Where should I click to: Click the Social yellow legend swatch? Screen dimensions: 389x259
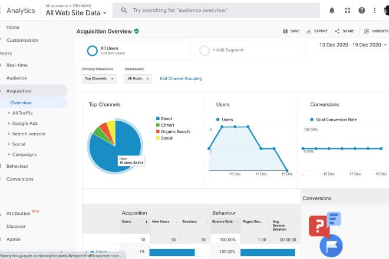pos(158,138)
